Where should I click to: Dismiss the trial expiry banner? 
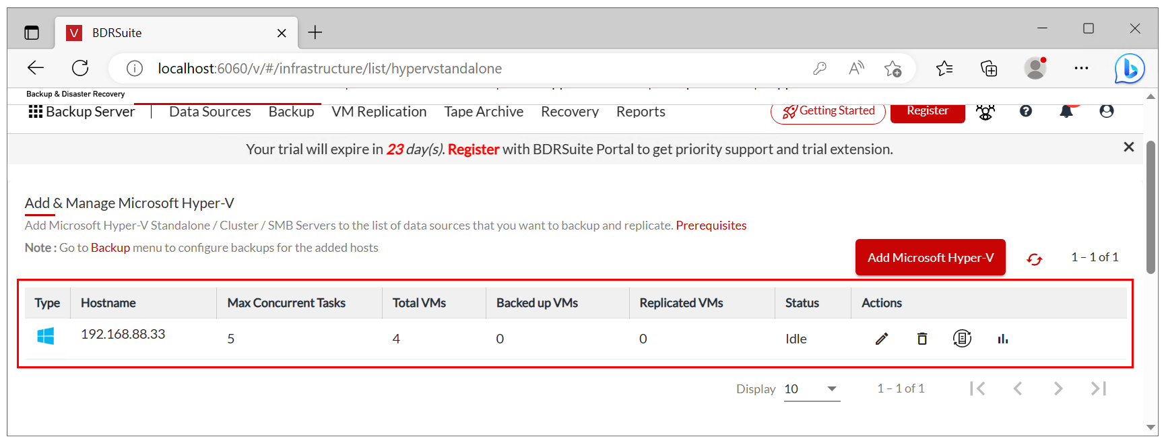(x=1129, y=147)
